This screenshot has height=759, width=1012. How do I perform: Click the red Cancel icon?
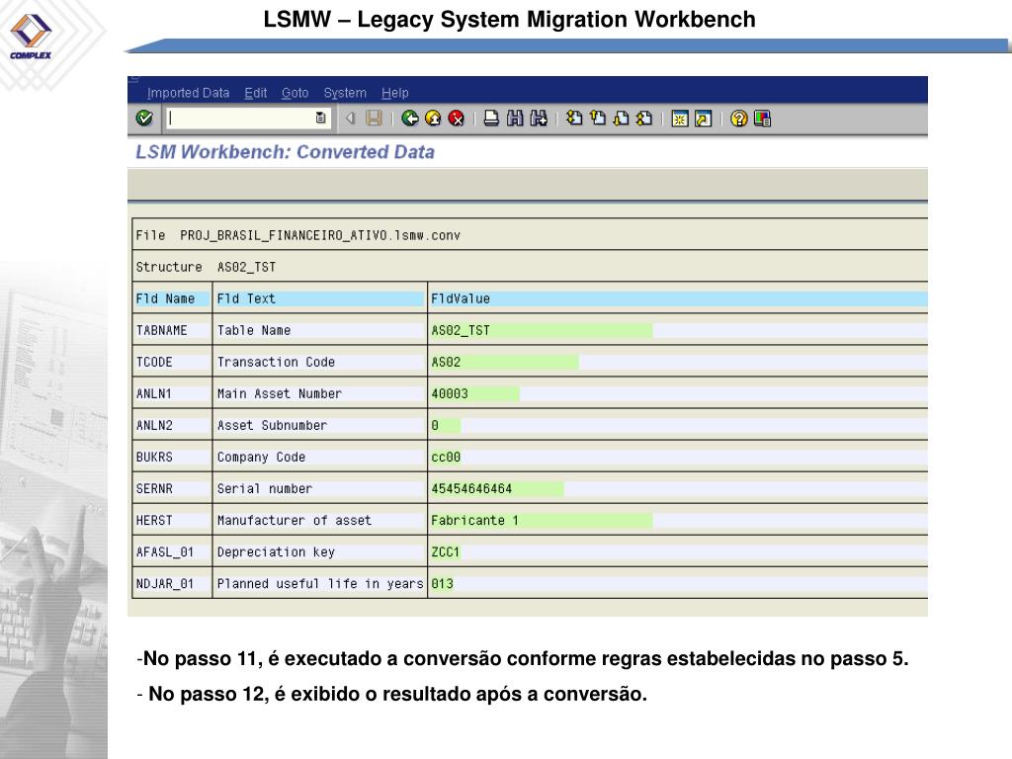tap(457, 119)
